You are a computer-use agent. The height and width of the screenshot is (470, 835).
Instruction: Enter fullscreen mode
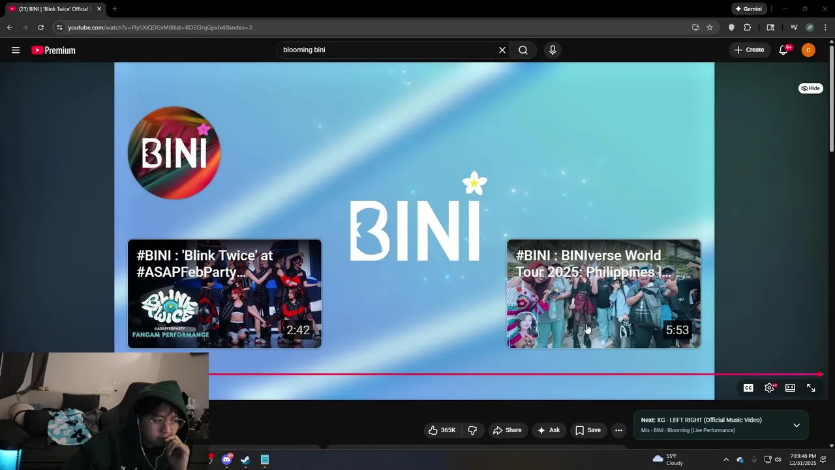click(811, 388)
